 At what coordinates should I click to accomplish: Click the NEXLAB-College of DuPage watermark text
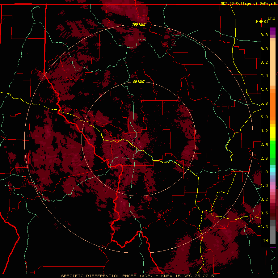click(248, 3)
